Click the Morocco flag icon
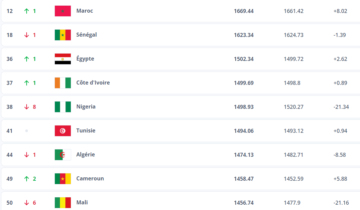 (x=62, y=11)
